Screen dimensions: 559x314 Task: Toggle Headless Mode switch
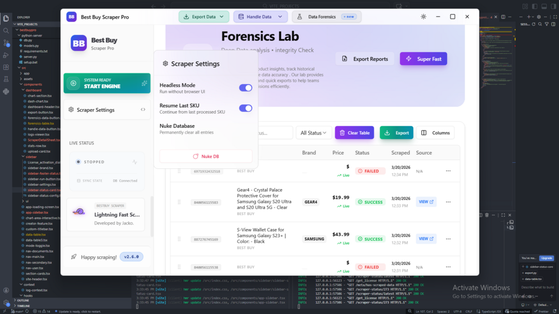[x=245, y=88]
